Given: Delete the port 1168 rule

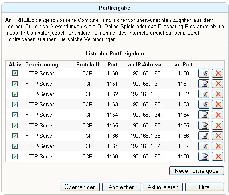Looking at the screenshot, I should (x=217, y=156).
